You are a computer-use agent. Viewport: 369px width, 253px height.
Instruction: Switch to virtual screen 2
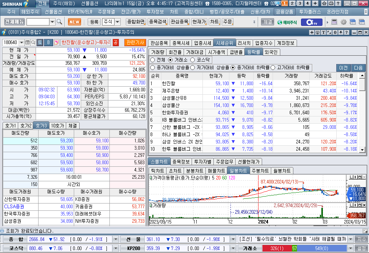tap(292, 3)
